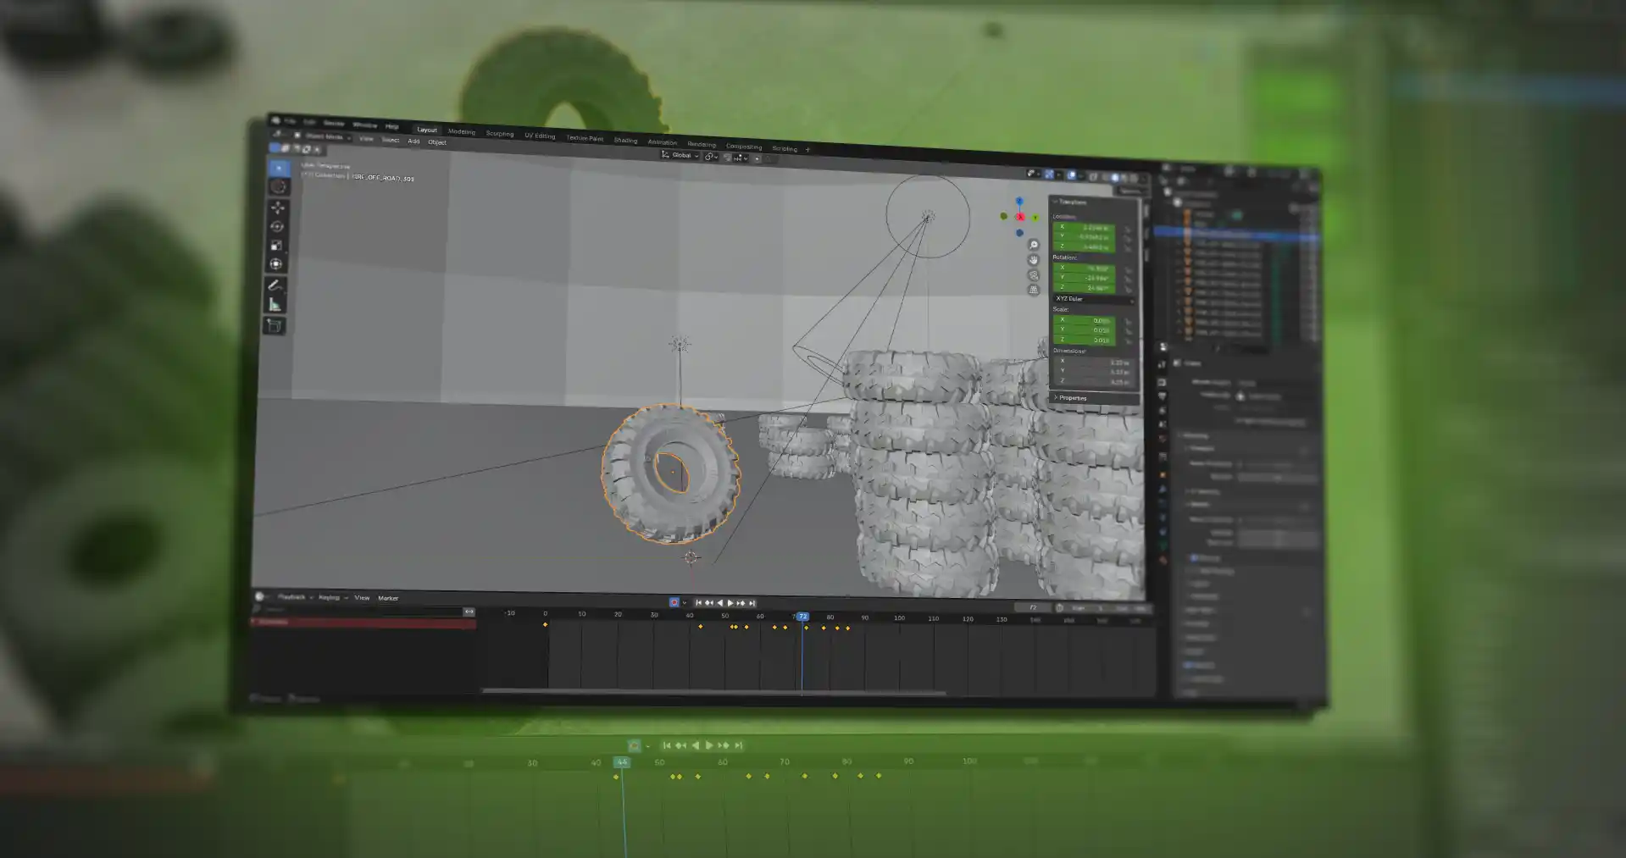Viewport: 1626px width, 858px height.
Task: Play the animation forward
Action: (730, 603)
